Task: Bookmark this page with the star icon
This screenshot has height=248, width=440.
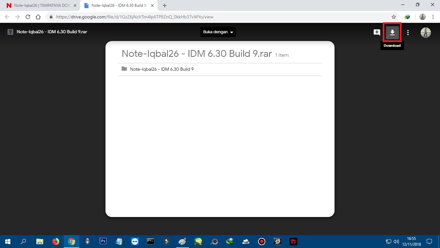Action: (394, 17)
